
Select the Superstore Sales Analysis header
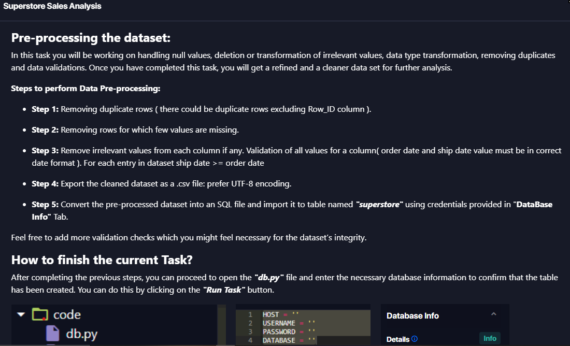click(x=53, y=6)
